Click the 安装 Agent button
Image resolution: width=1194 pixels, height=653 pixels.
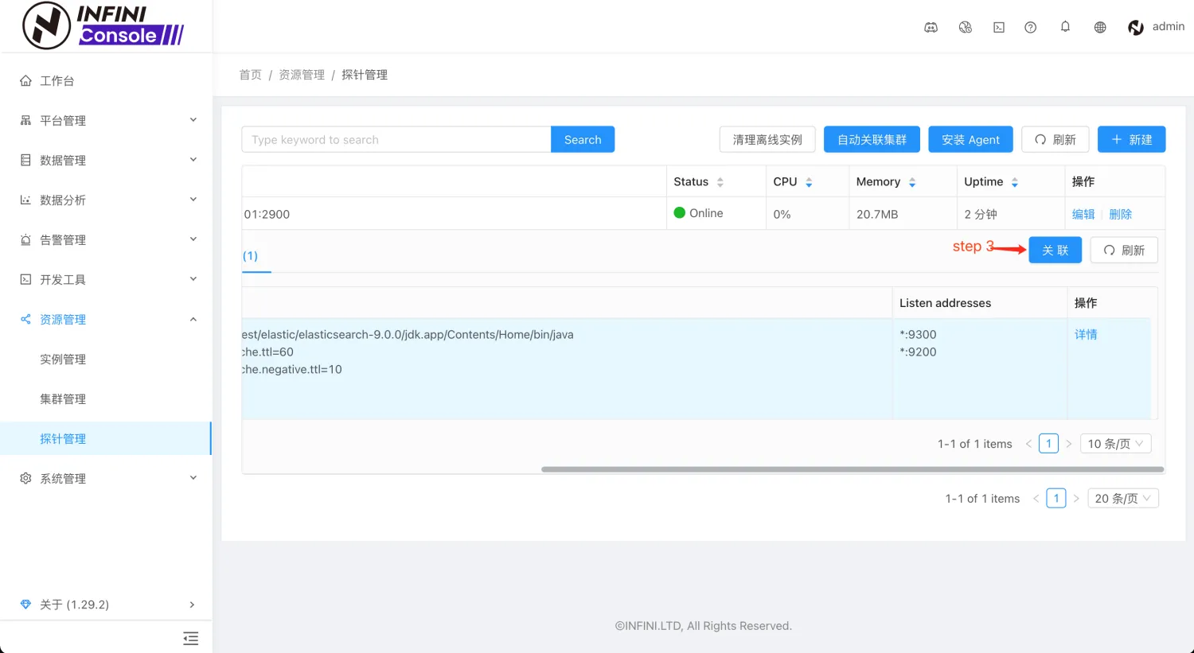pos(970,139)
